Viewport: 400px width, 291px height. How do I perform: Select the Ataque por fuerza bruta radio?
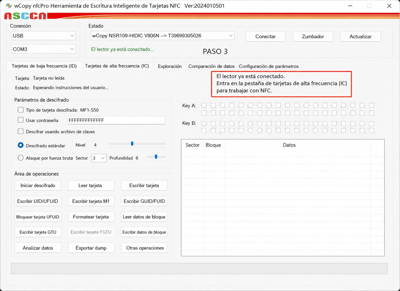click(21, 158)
